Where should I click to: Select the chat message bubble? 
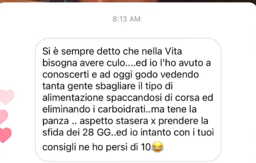tap(128, 100)
